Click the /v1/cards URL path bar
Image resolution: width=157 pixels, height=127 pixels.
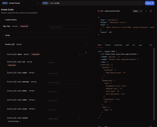[x=93, y=3]
